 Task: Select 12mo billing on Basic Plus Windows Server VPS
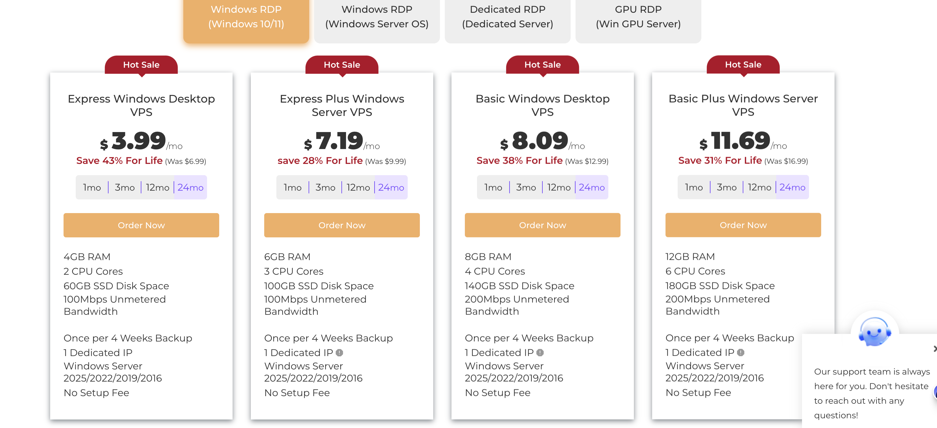click(x=759, y=187)
